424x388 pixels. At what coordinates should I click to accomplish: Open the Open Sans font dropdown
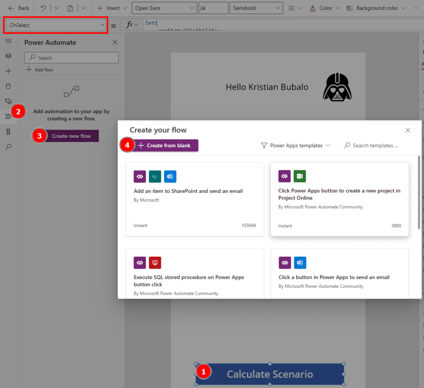pyautogui.click(x=165, y=8)
